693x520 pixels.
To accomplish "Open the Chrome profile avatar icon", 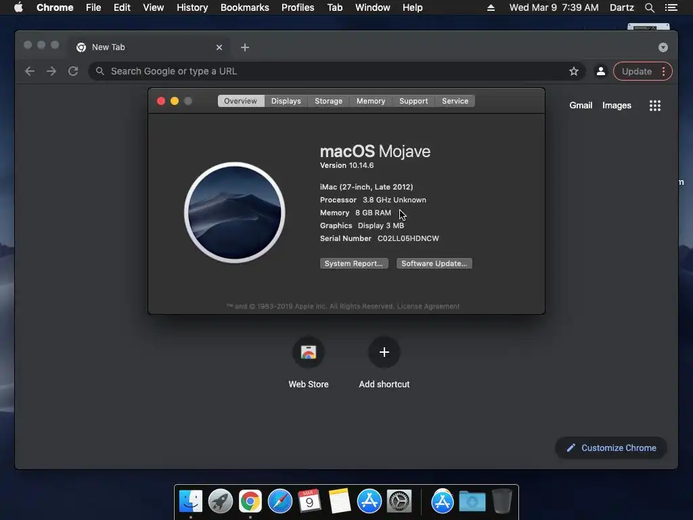I will point(601,71).
